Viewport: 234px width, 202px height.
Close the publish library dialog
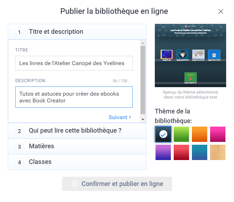point(220,11)
